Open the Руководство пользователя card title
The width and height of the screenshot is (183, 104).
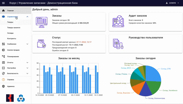(x=146, y=38)
